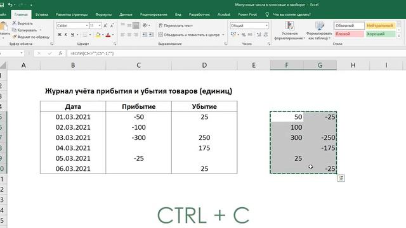This screenshot has height=228, width=406.
Task: Open the Paste Options icon below the selection
Action: [341, 178]
